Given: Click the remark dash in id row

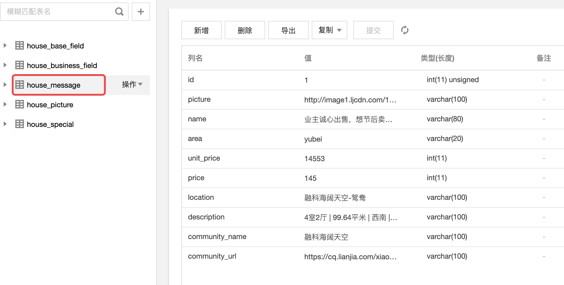Looking at the screenshot, I should coord(544,80).
